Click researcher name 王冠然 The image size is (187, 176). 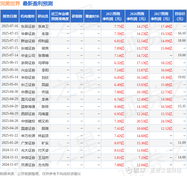43,158
